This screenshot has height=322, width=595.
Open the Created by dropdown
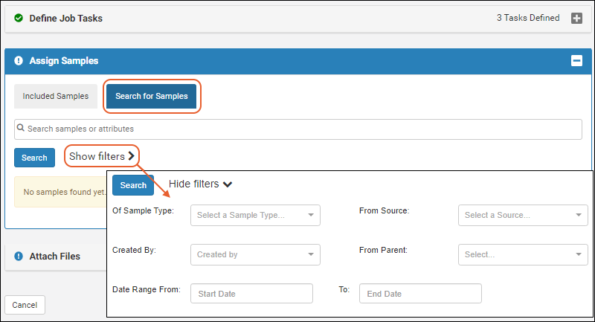tap(255, 254)
